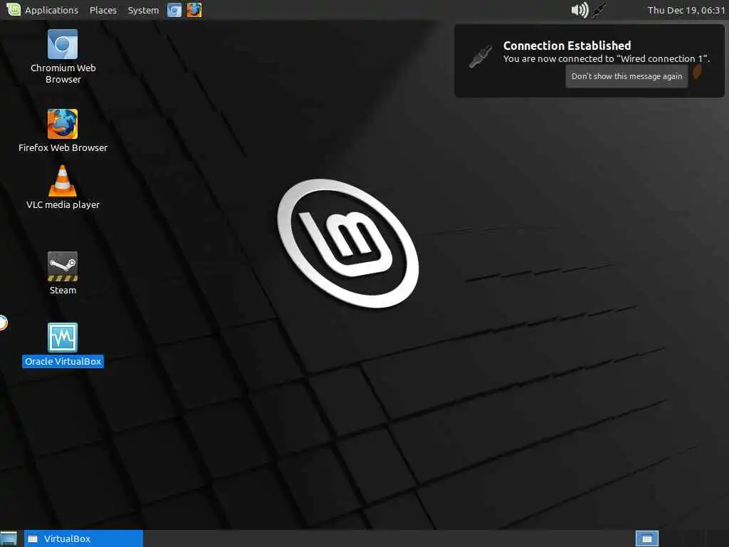Click the "Steam" icon label

63,291
